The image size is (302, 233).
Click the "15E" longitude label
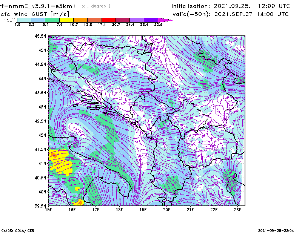48,210
